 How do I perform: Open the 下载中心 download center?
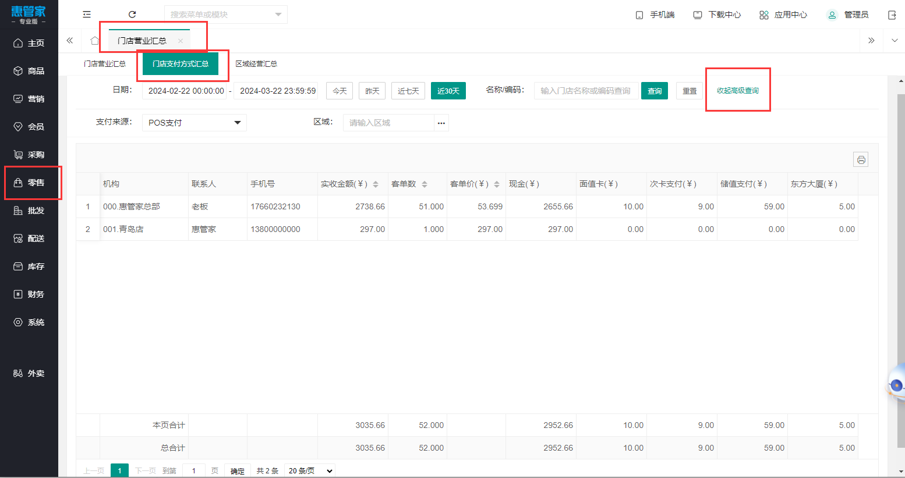click(x=717, y=15)
